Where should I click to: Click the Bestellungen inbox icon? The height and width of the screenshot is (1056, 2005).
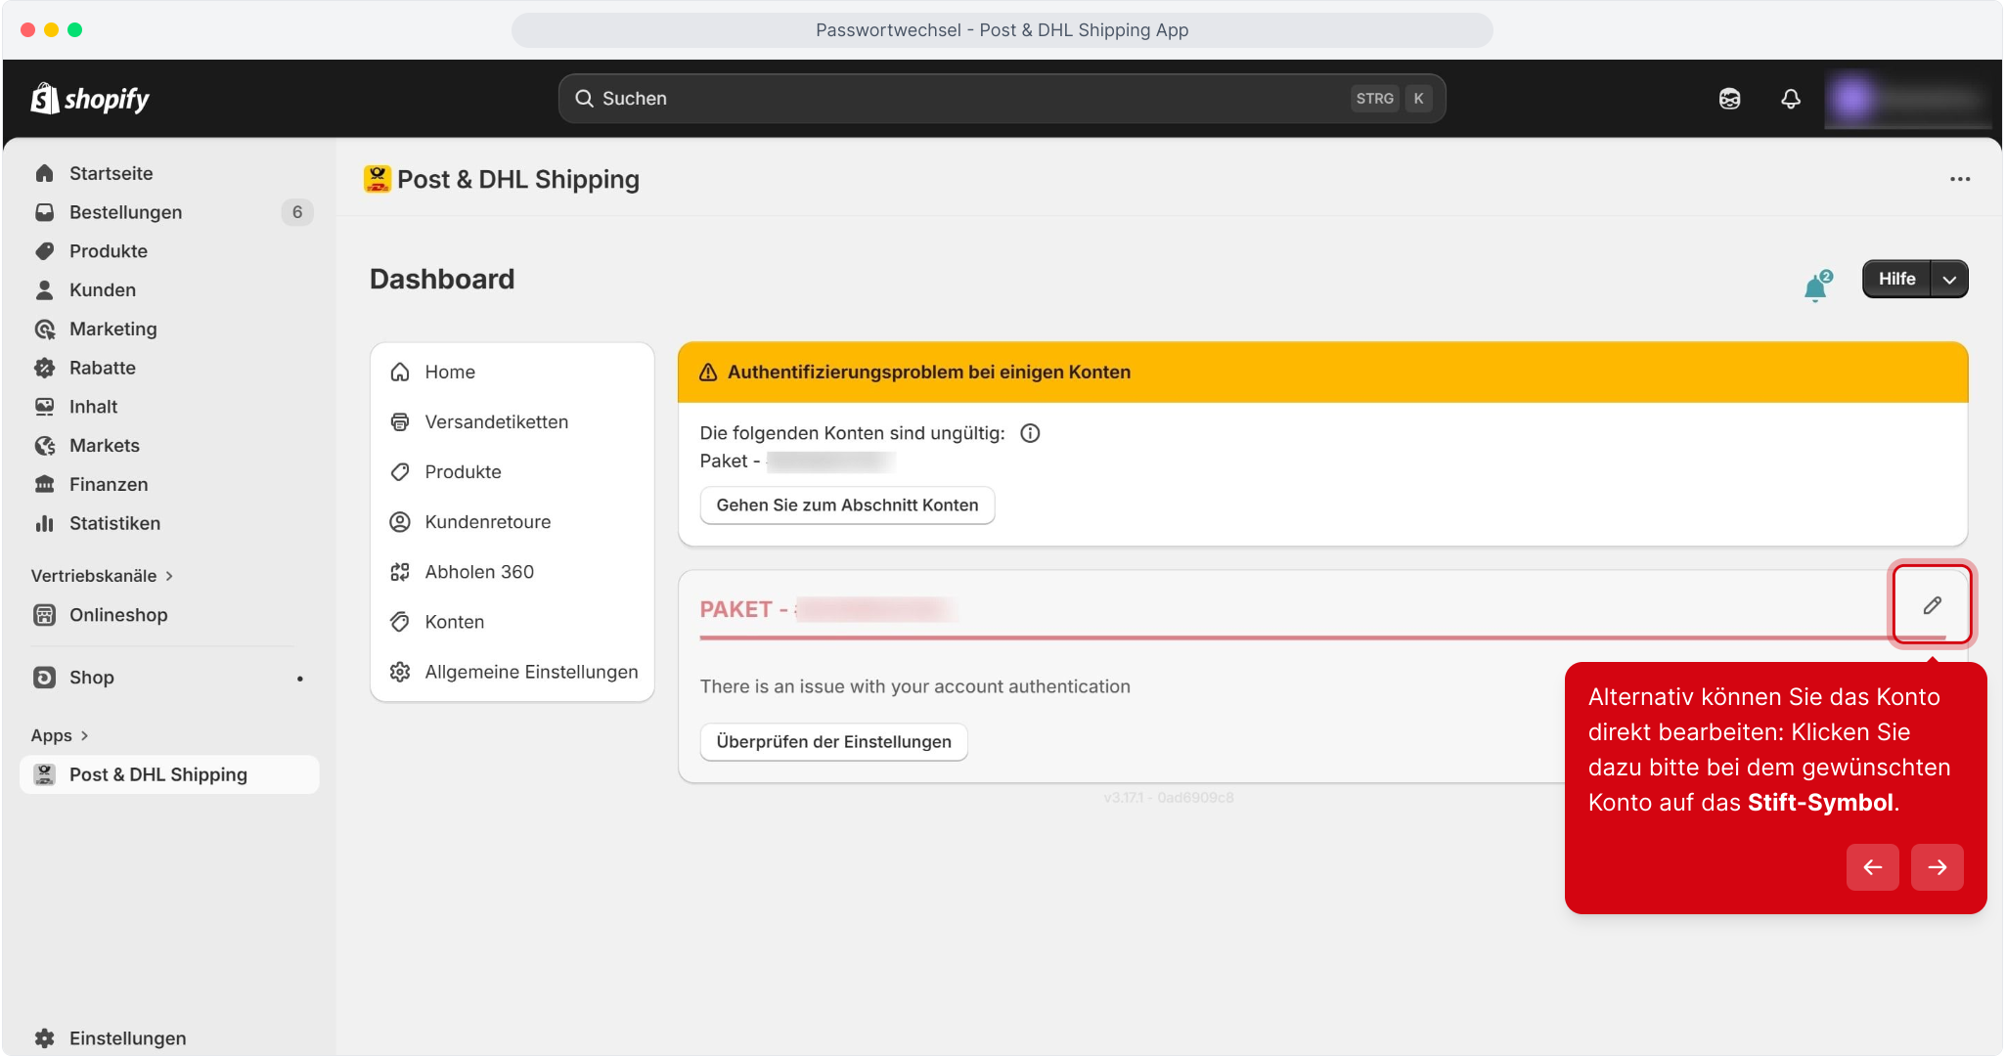(45, 212)
